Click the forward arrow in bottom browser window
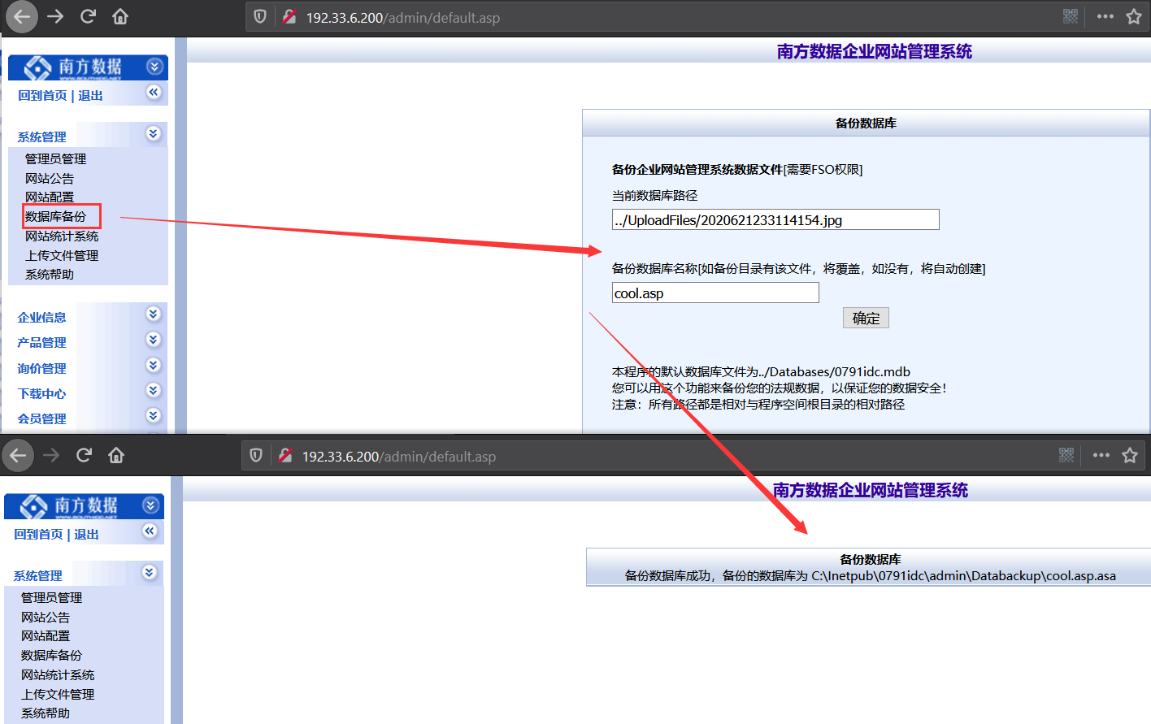1151x724 pixels. click(51, 455)
